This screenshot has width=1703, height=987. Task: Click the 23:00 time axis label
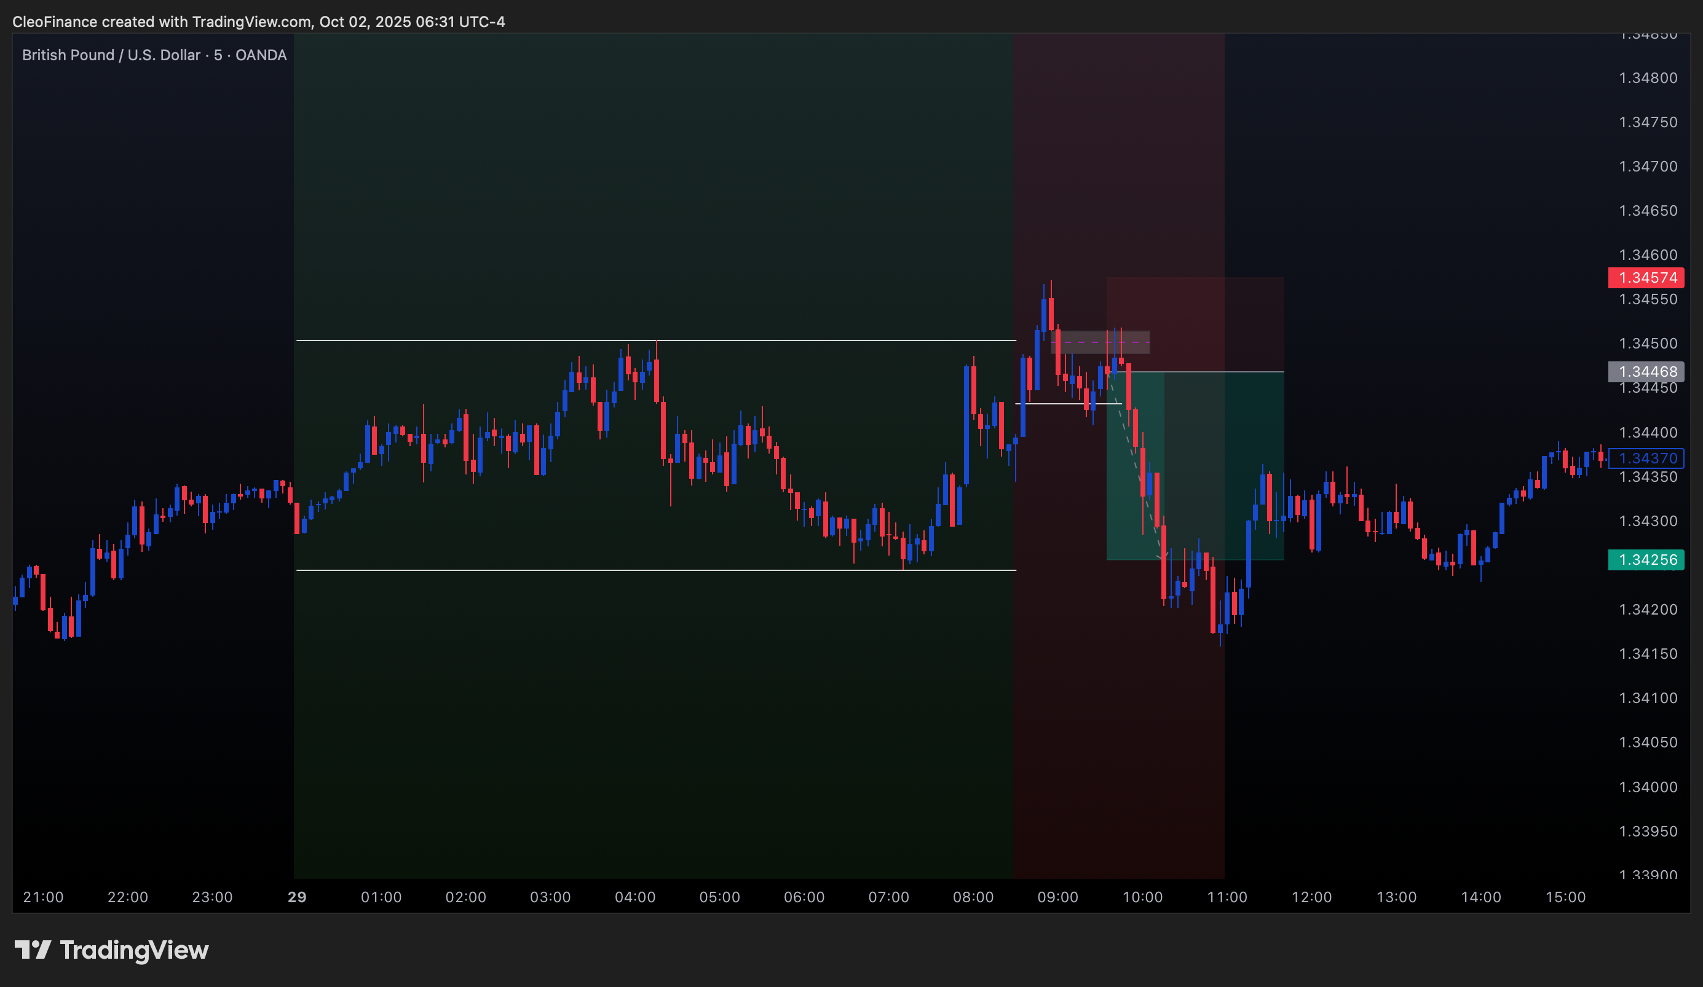tap(212, 897)
